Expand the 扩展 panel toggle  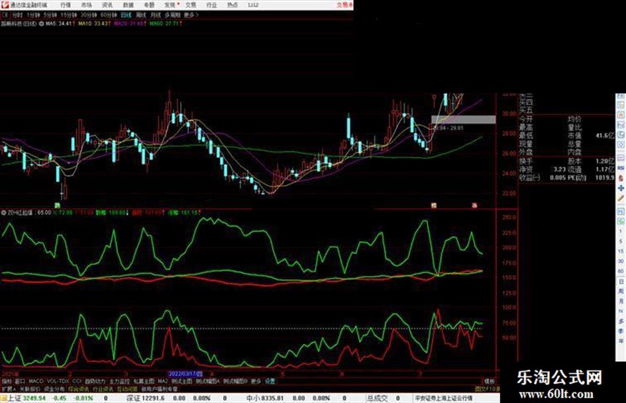[9, 388]
